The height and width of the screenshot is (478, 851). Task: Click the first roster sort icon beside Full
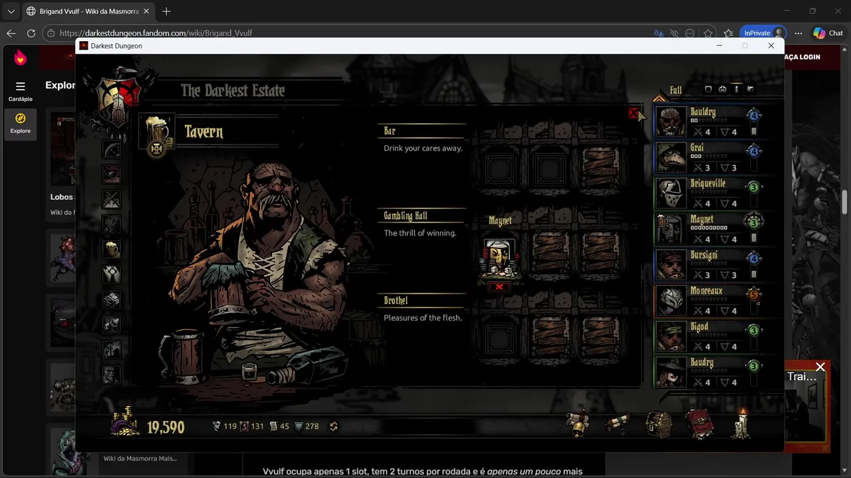coord(708,89)
